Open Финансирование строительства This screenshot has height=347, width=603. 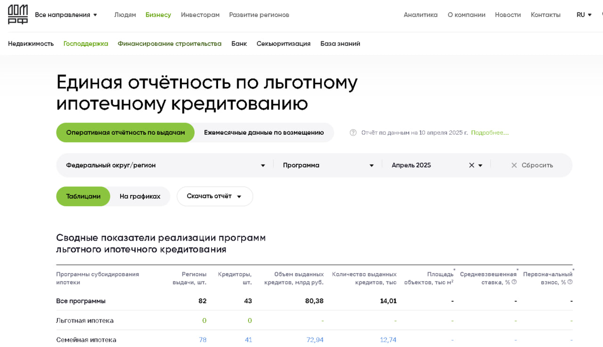point(169,44)
